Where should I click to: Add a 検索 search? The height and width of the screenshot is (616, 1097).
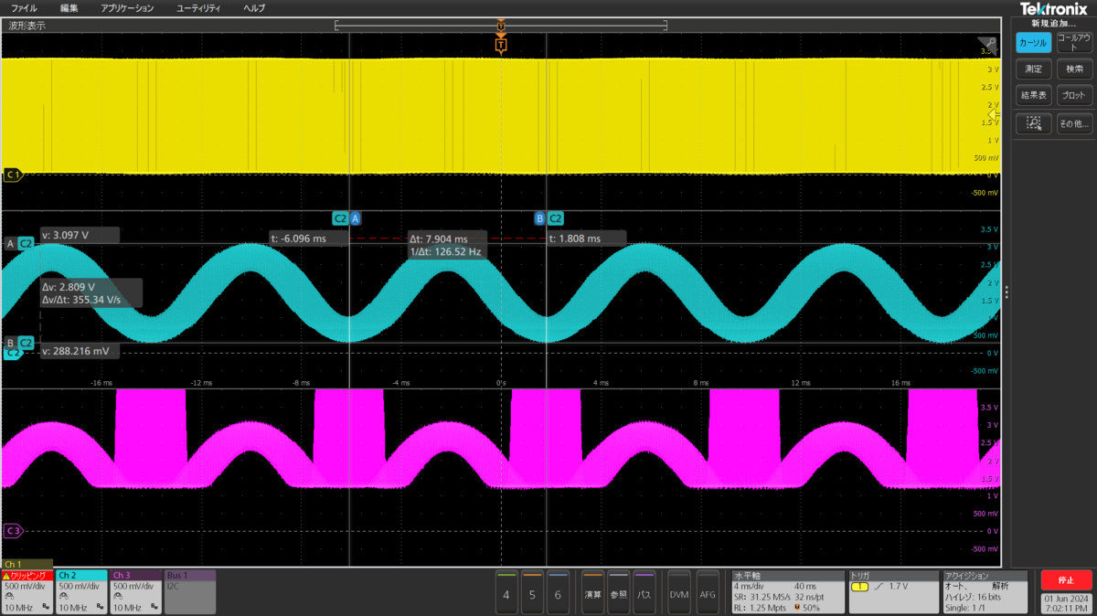pyautogui.click(x=1073, y=69)
